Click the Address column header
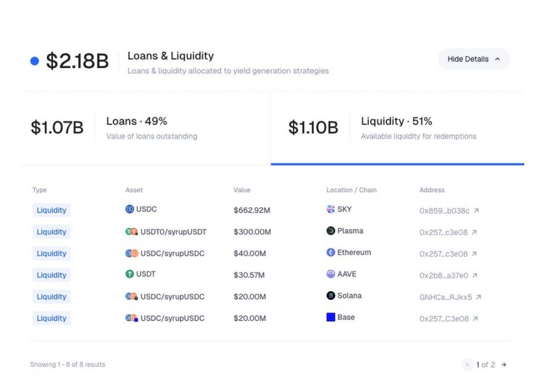545x386 pixels. (x=431, y=190)
